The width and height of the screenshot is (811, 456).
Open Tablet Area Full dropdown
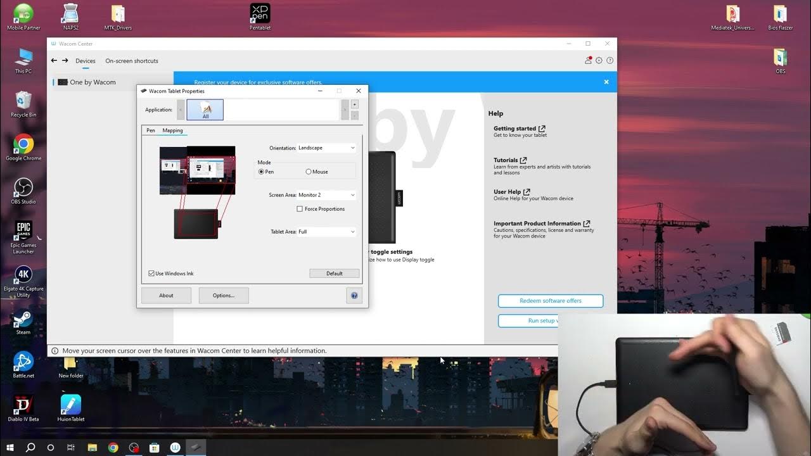point(327,232)
